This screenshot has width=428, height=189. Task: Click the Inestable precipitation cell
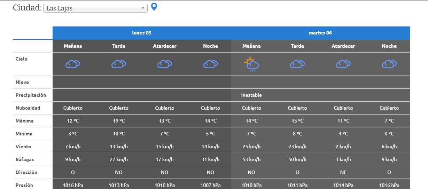point(251,95)
